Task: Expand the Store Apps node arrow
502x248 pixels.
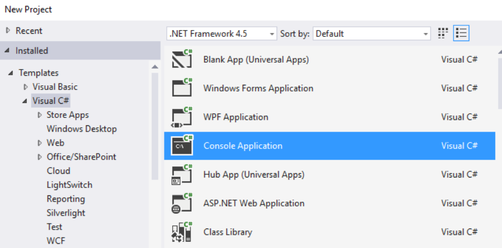Action: click(x=40, y=115)
